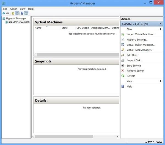165x145 pixels.
Task: Expand the View submenu arrow in Actions
Action: point(161,81)
